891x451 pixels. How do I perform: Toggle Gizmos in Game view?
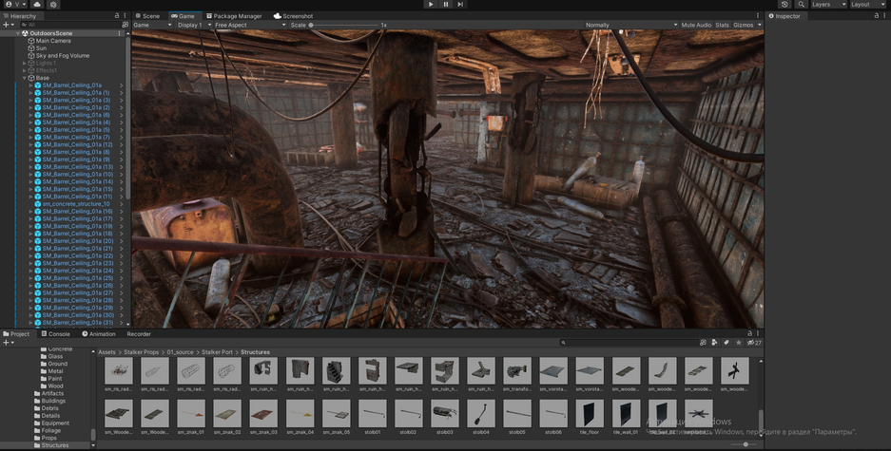pos(743,25)
